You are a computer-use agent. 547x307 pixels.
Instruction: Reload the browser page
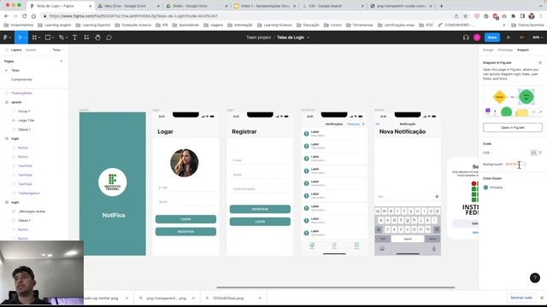(25, 16)
